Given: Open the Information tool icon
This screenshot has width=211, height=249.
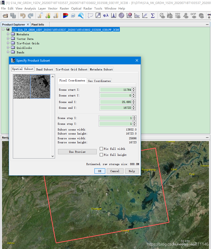Looking at the screenshot, I should 121,16.
